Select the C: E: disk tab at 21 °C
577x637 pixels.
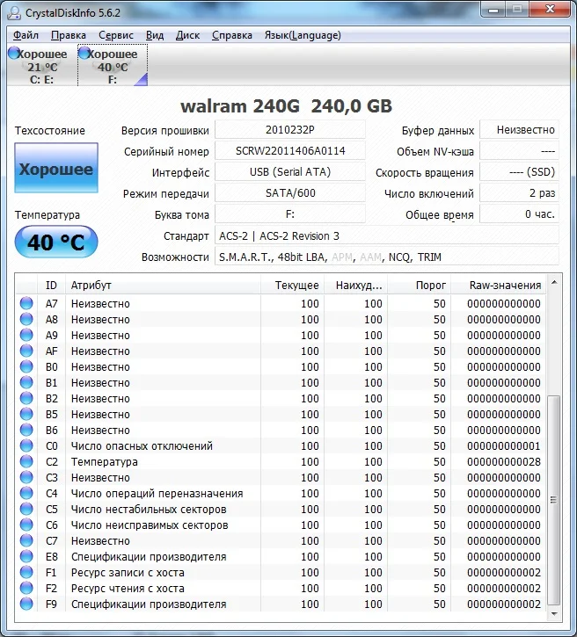(x=42, y=65)
